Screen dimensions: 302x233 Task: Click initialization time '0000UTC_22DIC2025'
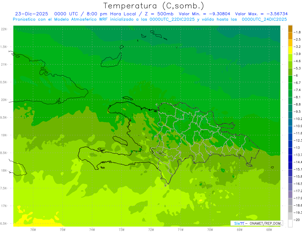[172, 19]
